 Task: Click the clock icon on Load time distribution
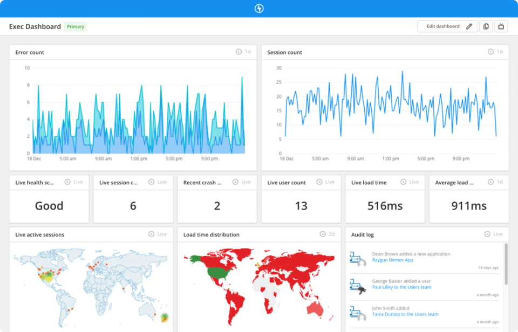coord(323,234)
